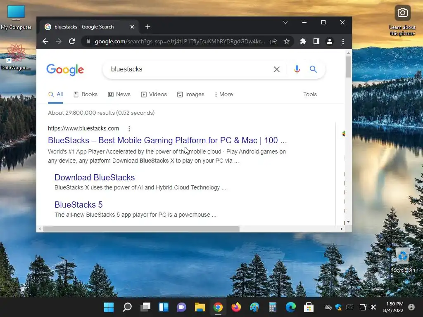Switch to the Videos tab

tap(154, 95)
